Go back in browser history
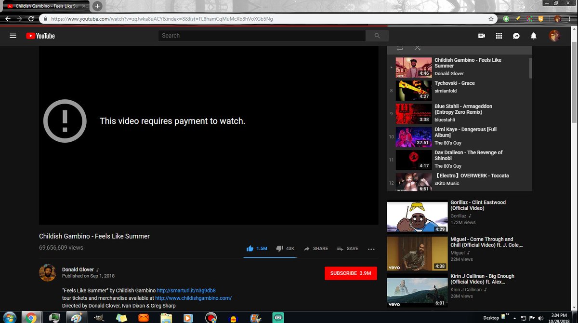The image size is (578, 323). coord(8,19)
